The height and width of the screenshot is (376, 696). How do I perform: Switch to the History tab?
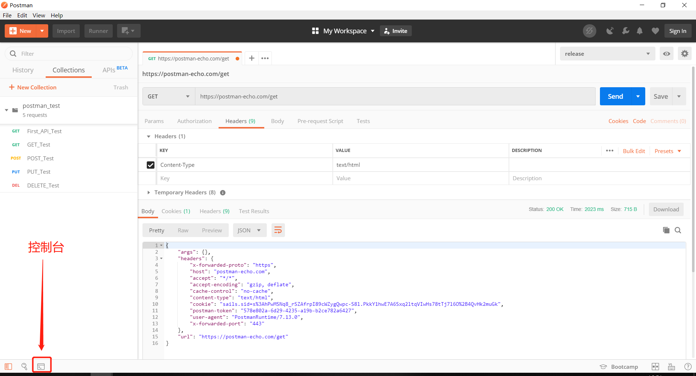23,70
